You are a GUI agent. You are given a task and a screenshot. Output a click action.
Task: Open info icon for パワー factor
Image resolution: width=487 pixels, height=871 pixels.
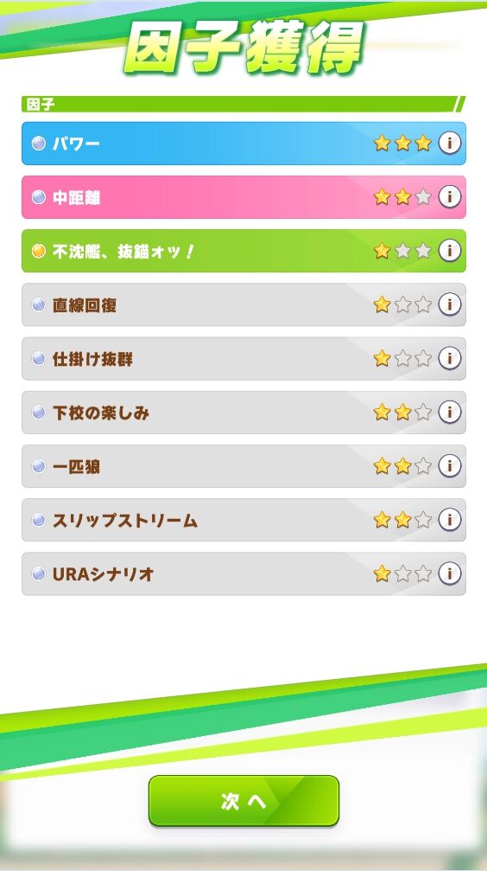click(449, 144)
